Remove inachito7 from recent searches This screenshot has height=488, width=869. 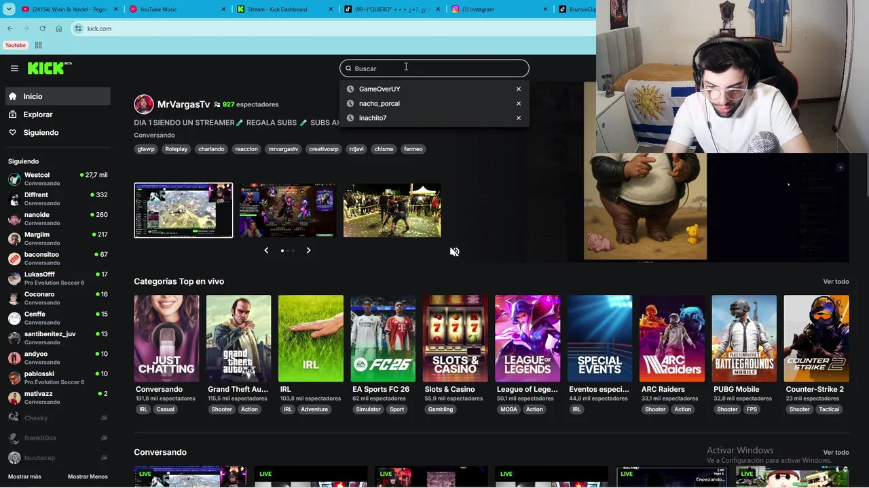[x=519, y=118]
